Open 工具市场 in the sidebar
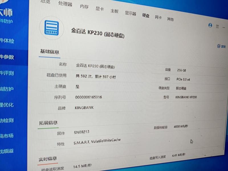228x171 pixels. (x=7, y=136)
